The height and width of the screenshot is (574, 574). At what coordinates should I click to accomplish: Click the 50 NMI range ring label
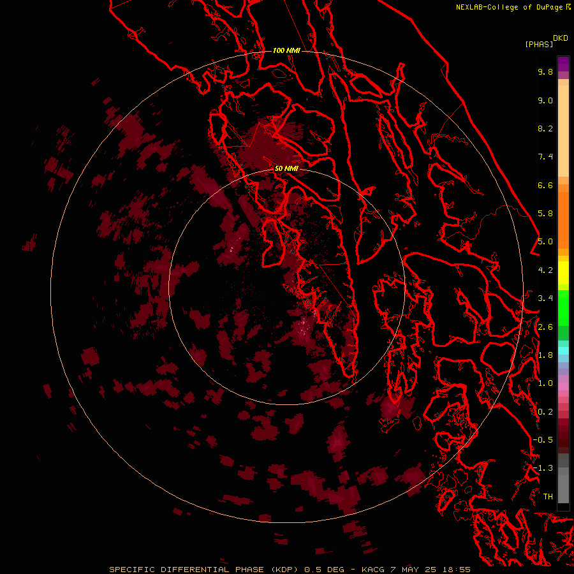[x=286, y=168]
